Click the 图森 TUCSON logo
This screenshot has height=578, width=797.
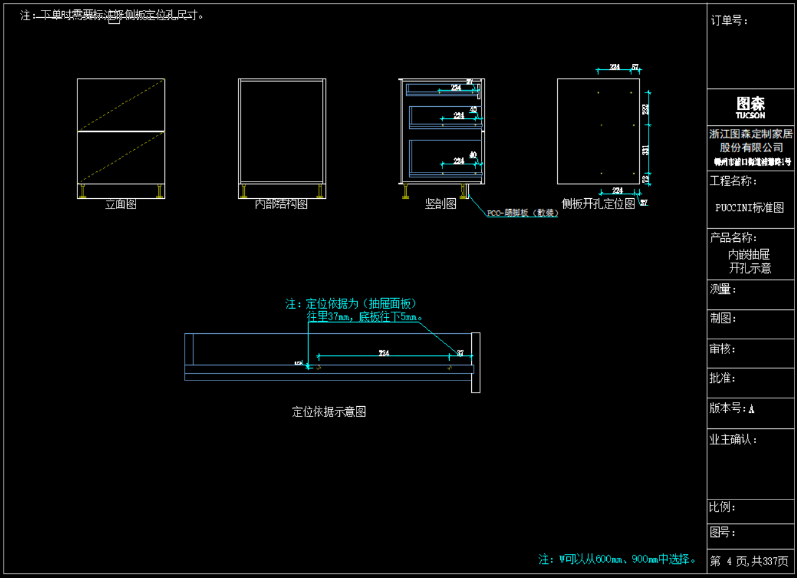[x=750, y=107]
